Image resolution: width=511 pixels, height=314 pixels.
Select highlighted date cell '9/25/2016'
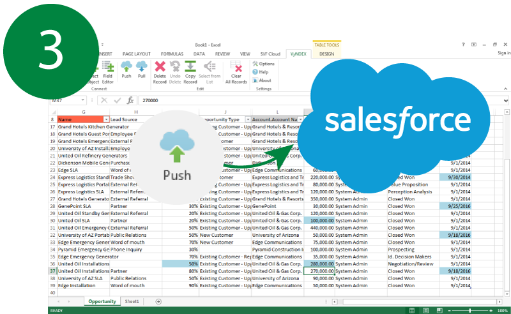click(455, 206)
